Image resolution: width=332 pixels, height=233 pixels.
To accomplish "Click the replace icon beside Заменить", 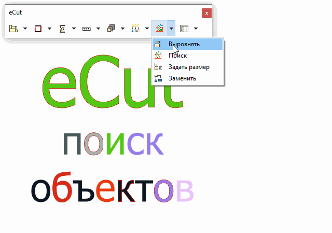I will tap(158, 78).
